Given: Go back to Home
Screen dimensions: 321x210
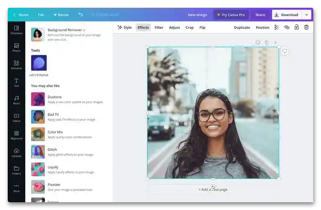Looking at the screenshot, I should click(x=21, y=15).
